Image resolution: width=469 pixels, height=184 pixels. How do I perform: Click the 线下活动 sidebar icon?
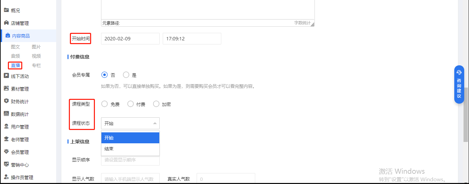(6, 76)
